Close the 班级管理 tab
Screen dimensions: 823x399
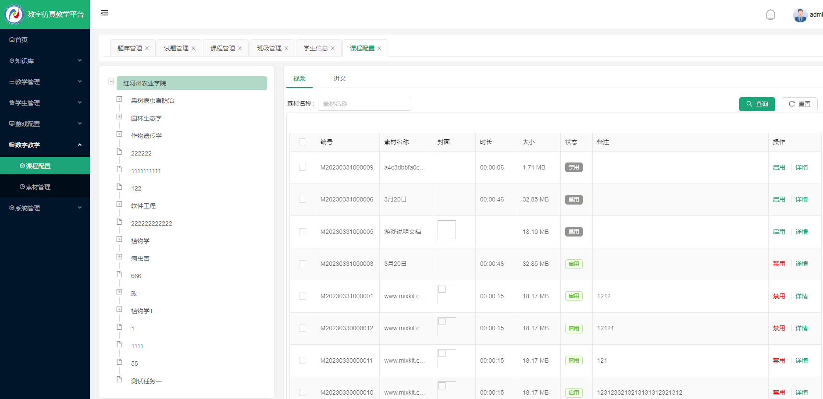tap(286, 48)
